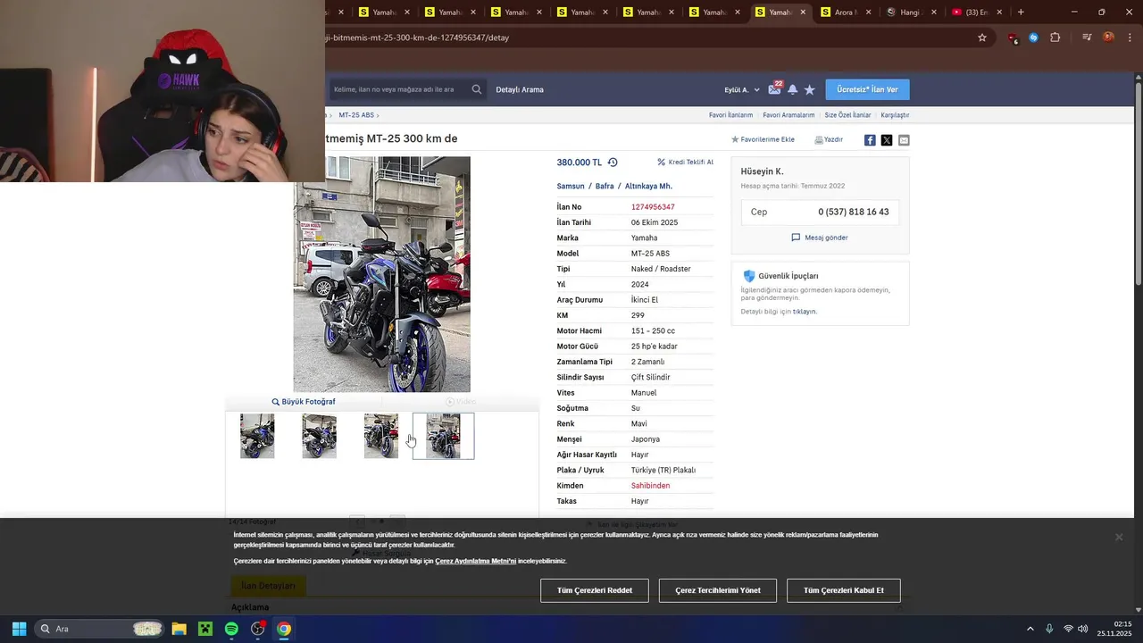Select the second motorcycle thumbnail

(319, 436)
